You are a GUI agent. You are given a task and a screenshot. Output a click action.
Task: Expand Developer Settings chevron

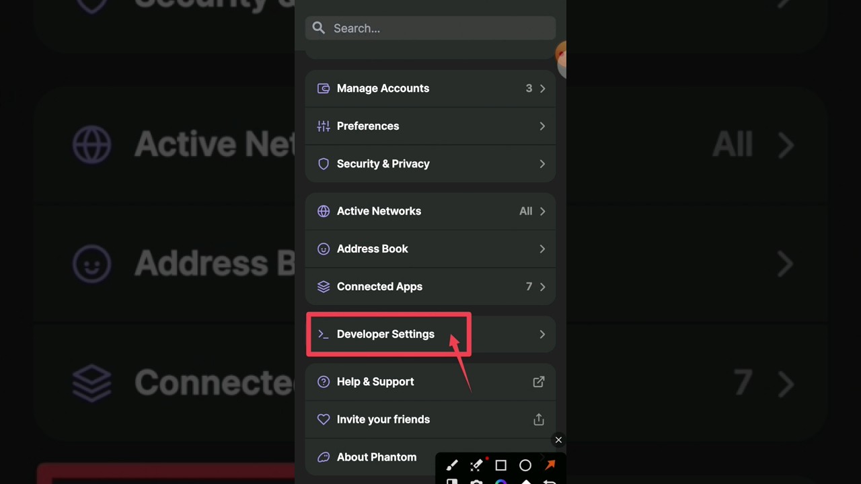pos(542,334)
